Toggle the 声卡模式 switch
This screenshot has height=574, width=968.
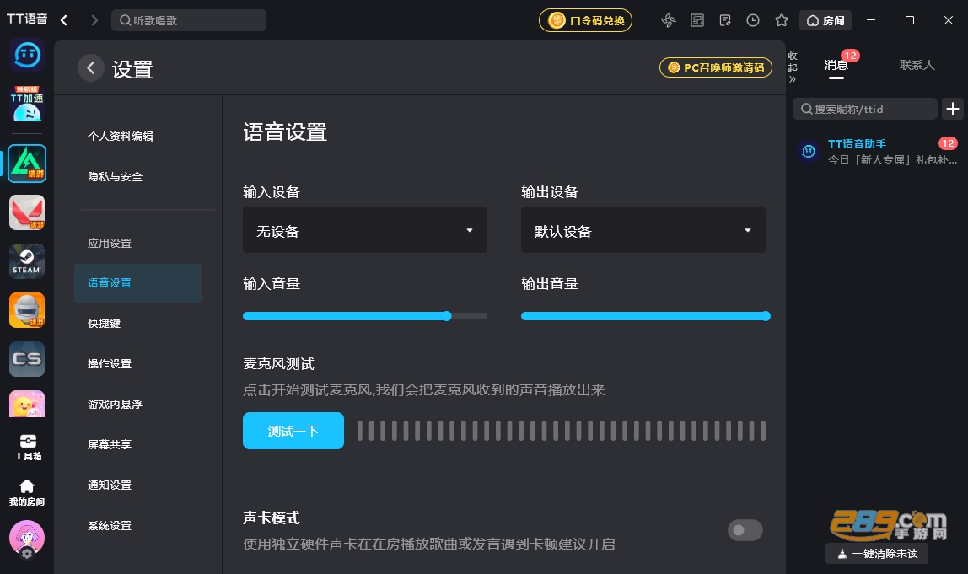pyautogui.click(x=745, y=530)
